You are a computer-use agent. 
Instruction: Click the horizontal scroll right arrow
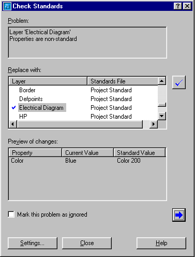coord(154,124)
